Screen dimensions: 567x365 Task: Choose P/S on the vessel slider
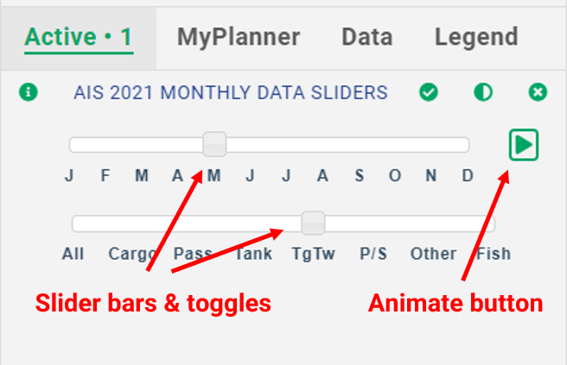pos(373,254)
